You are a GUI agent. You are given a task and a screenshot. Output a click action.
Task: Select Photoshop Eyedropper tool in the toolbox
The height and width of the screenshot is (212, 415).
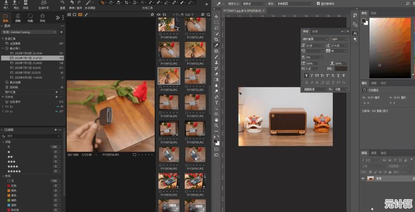click(217, 45)
